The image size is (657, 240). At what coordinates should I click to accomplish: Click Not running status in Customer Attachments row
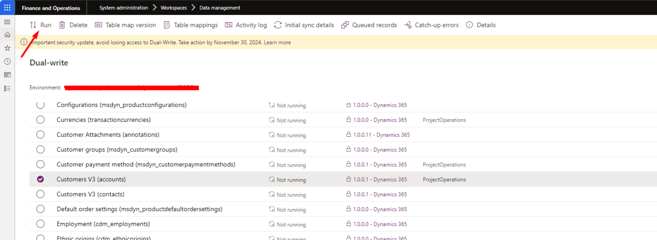[x=291, y=135]
